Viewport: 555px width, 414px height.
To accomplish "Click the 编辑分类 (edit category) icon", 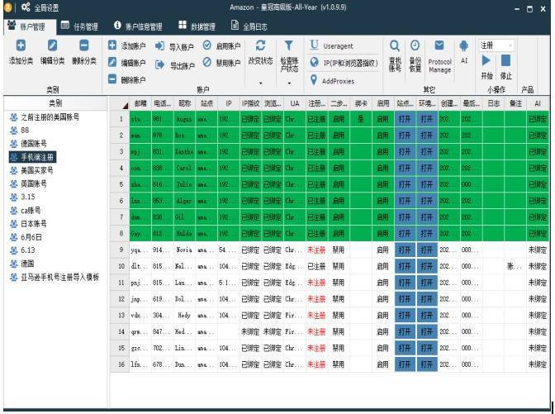I will click(x=52, y=45).
